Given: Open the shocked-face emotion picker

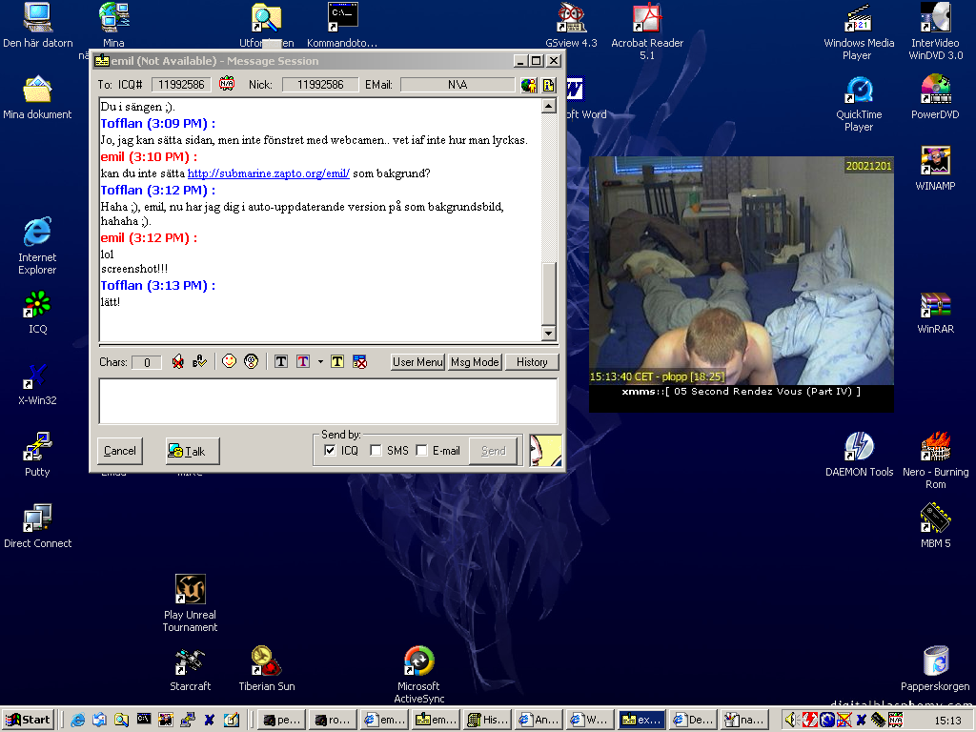Looking at the screenshot, I should pos(251,361).
